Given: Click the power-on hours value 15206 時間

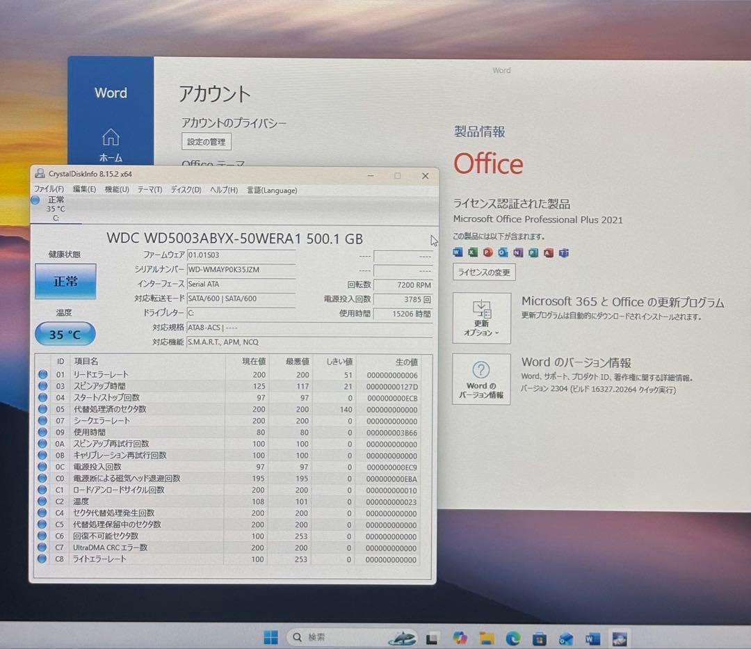Looking at the screenshot, I should pos(403,314).
